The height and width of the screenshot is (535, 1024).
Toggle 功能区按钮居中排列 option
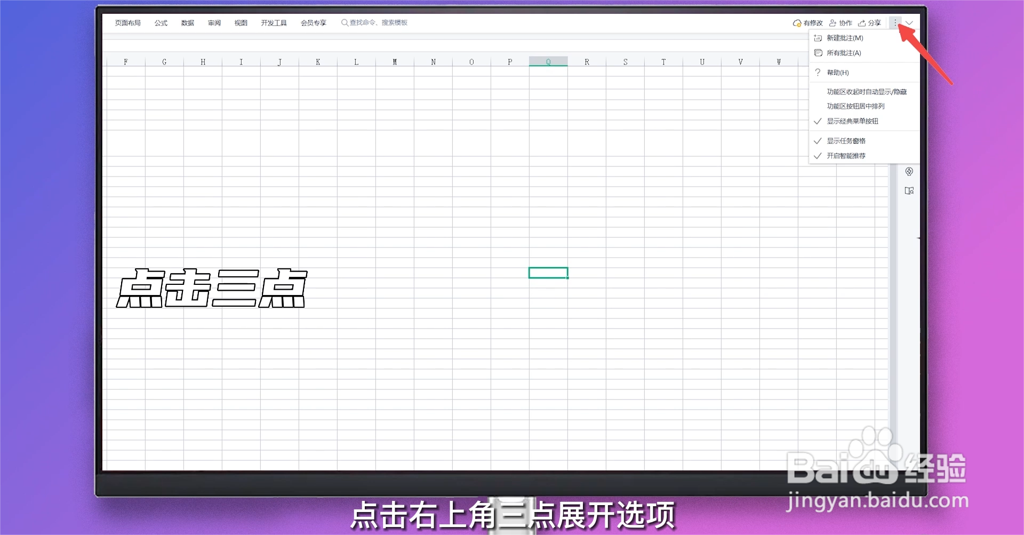pos(864,106)
